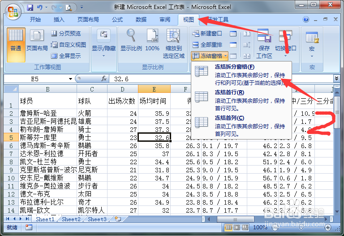
Task: Click the header cell 出场次数
Action: 122,101
